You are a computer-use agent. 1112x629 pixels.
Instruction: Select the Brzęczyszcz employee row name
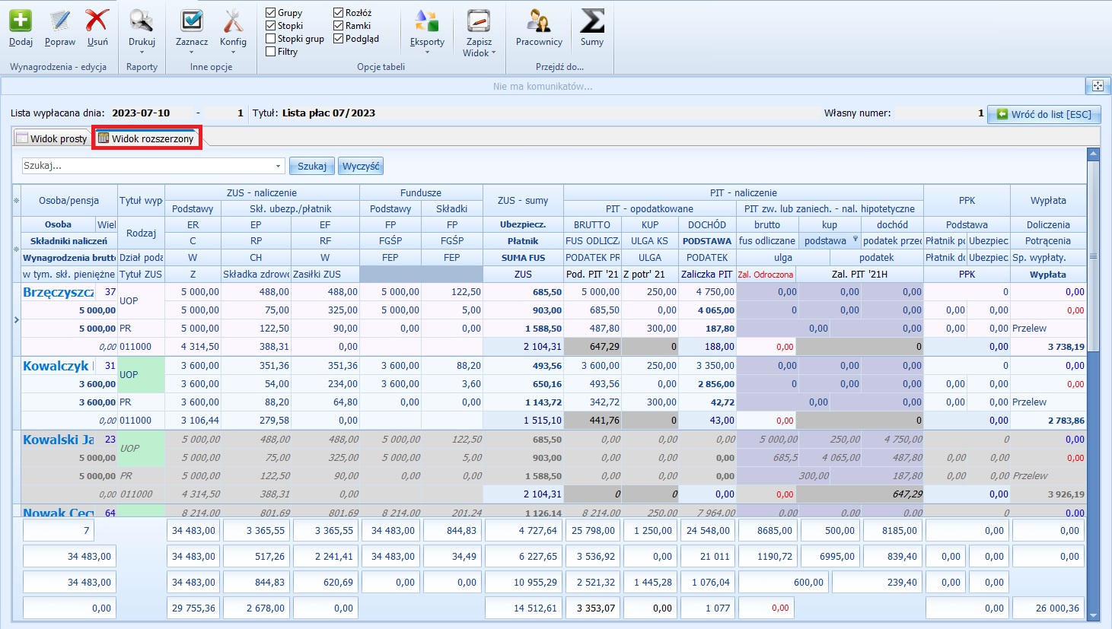(x=59, y=292)
